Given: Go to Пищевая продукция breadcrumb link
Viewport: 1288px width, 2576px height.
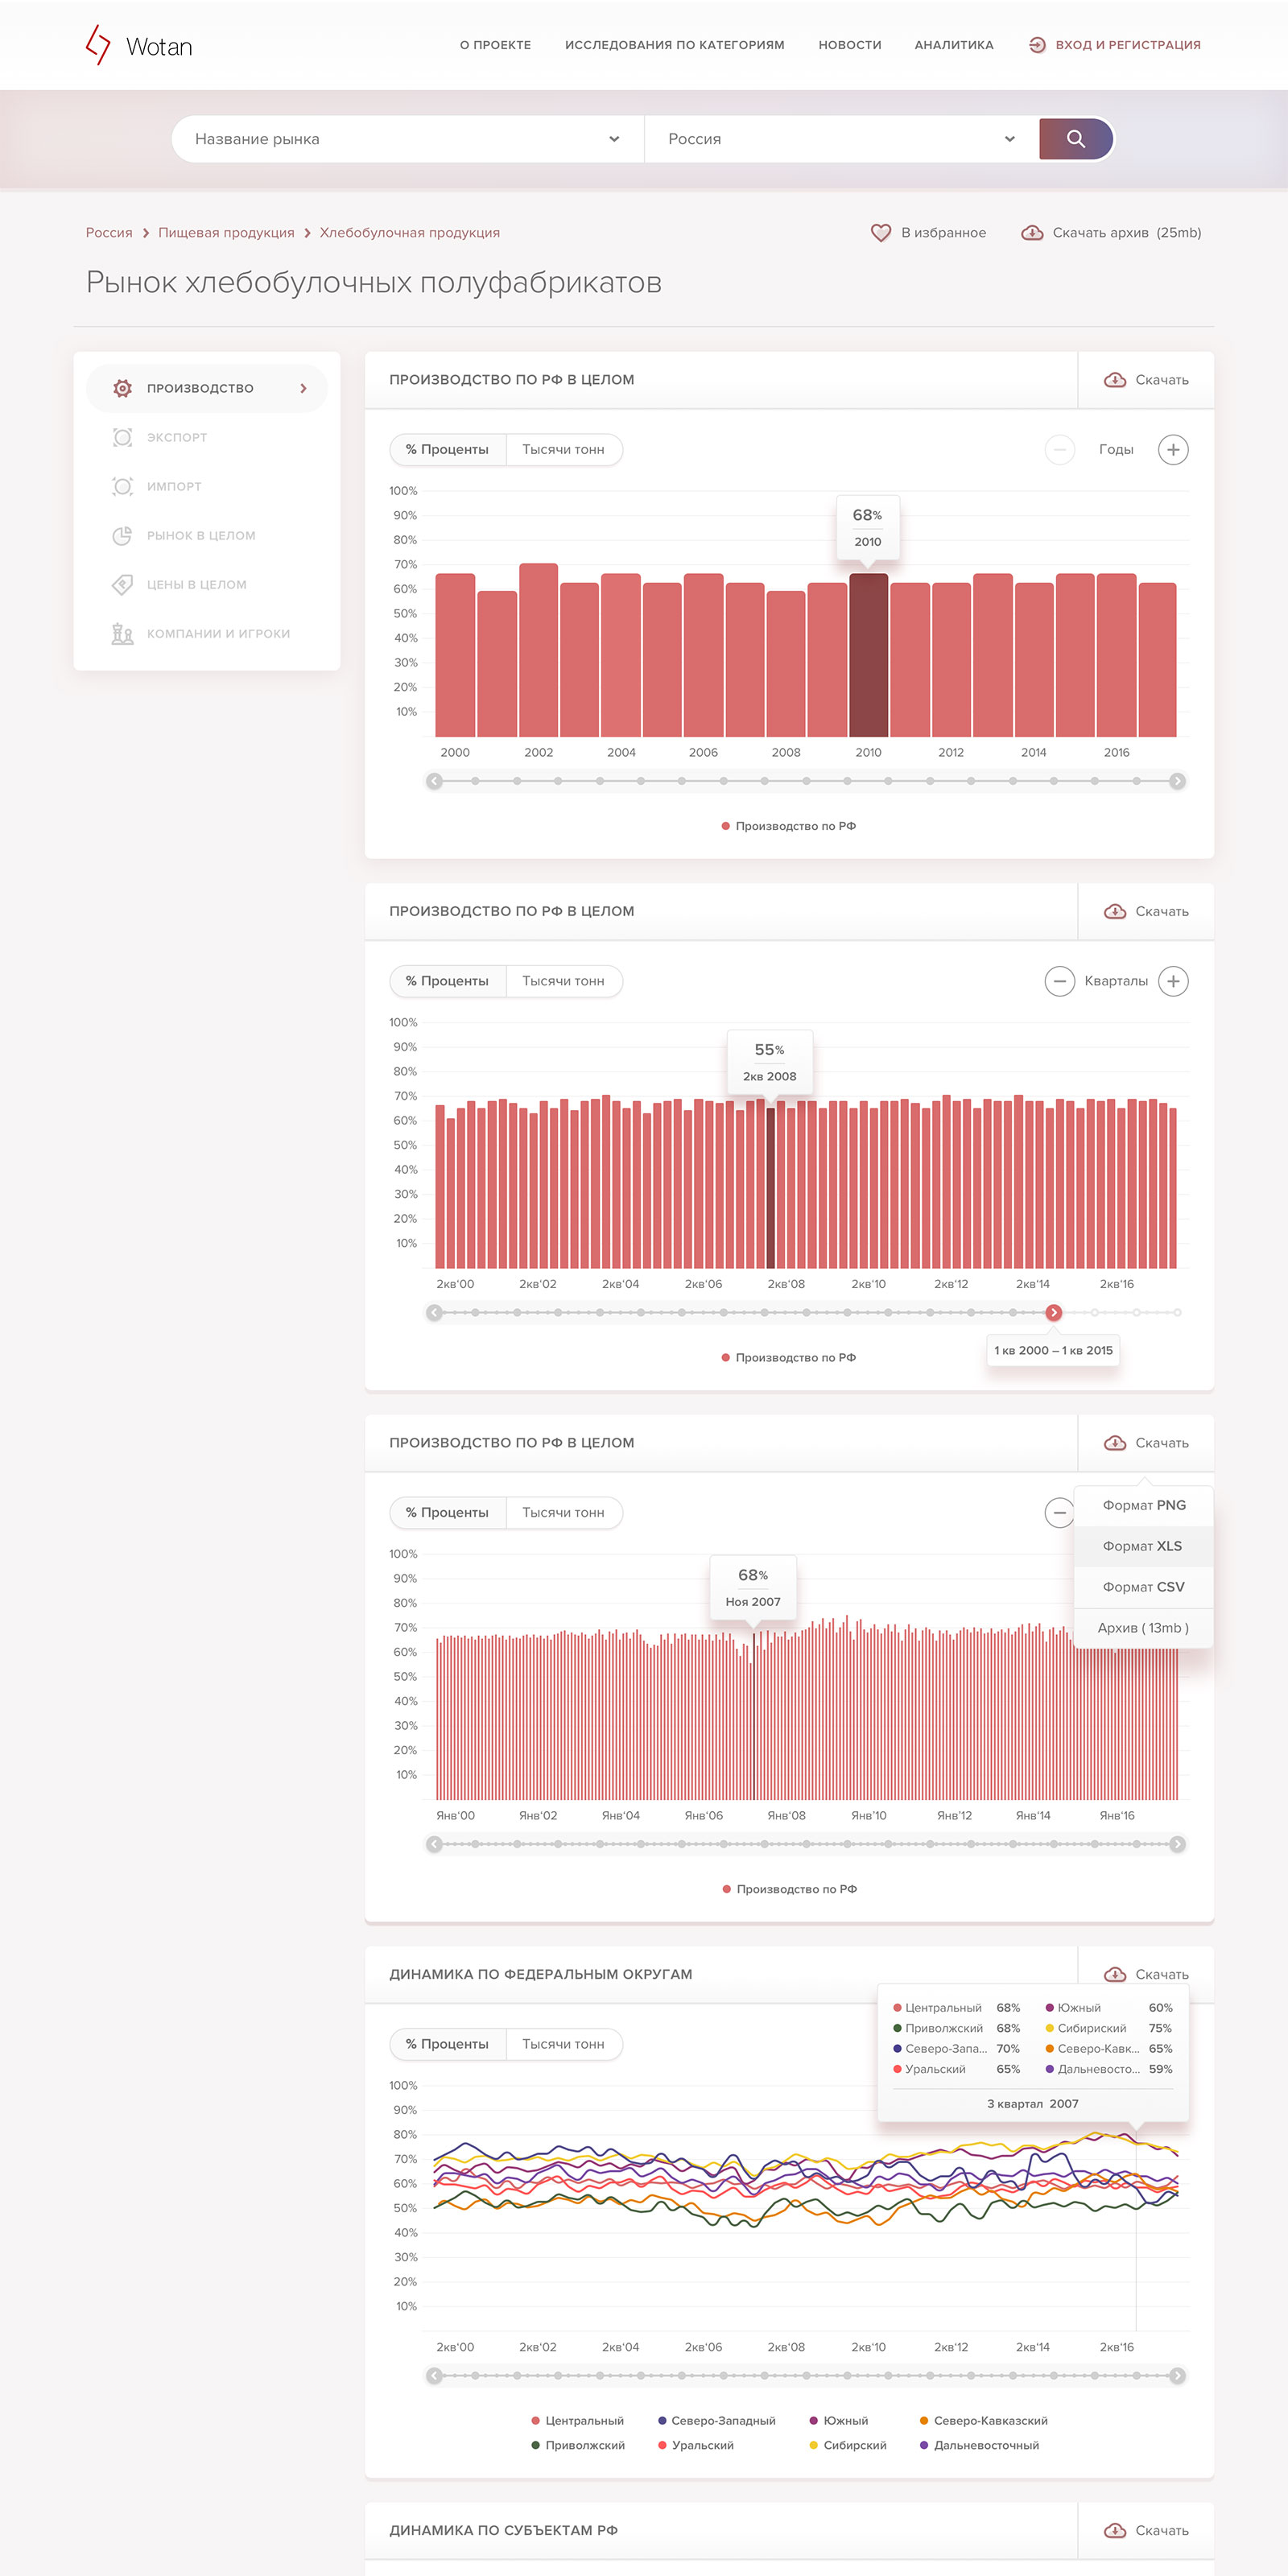Looking at the screenshot, I should tap(226, 233).
